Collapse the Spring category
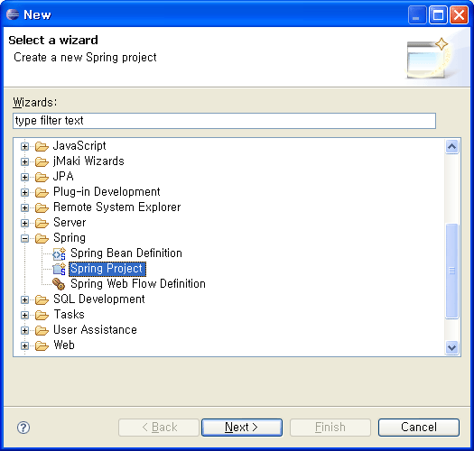Image resolution: width=474 pixels, height=451 pixels. click(24, 239)
